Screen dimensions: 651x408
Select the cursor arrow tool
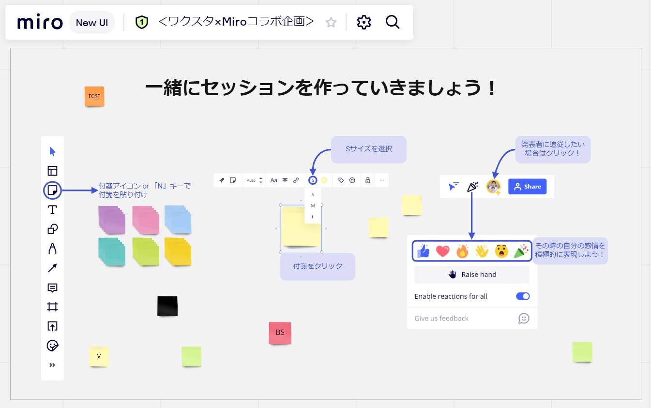(x=52, y=151)
